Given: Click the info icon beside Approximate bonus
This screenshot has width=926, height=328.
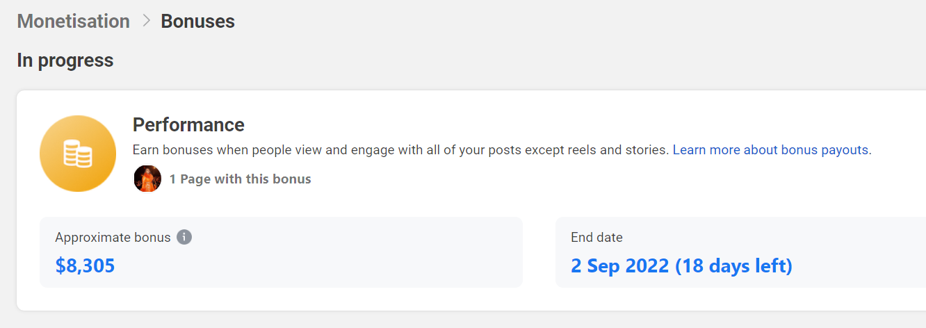Looking at the screenshot, I should [x=184, y=237].
